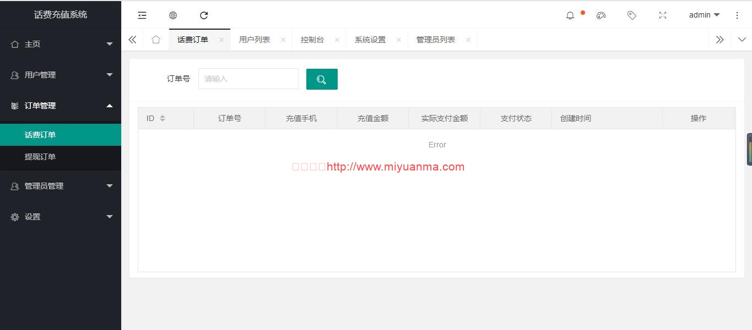Expand the 主页 sidebar menu
The width and height of the screenshot is (752, 330).
(61, 44)
